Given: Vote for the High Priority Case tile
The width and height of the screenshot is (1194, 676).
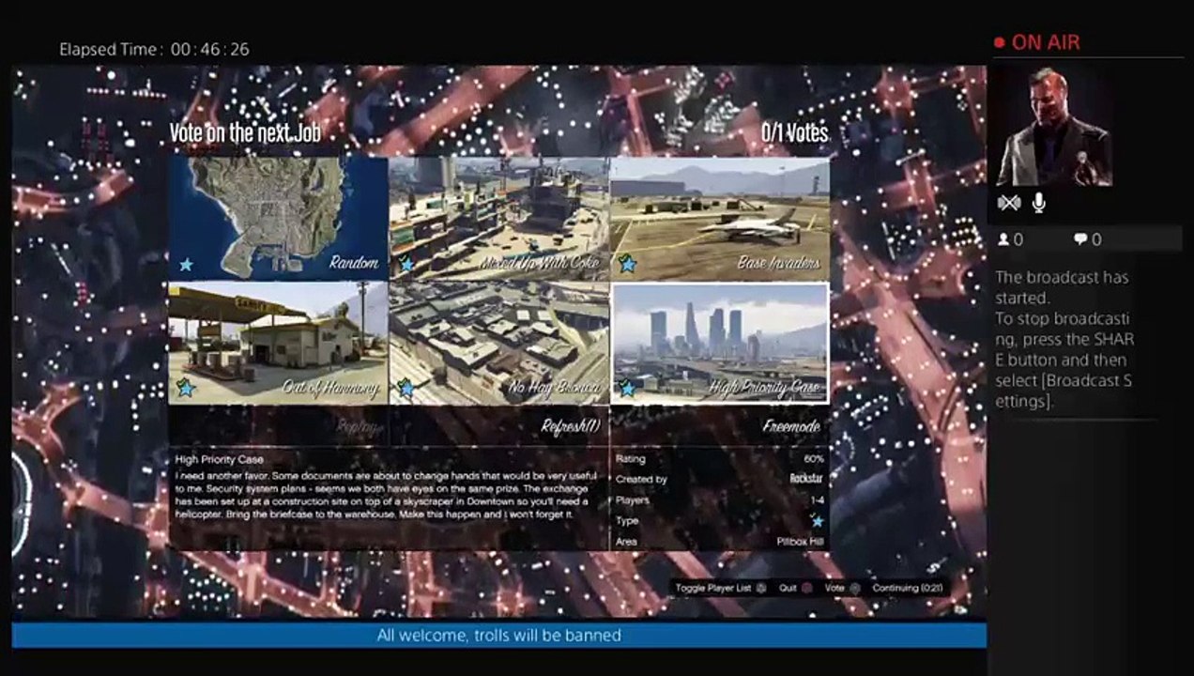Looking at the screenshot, I should [x=720, y=344].
